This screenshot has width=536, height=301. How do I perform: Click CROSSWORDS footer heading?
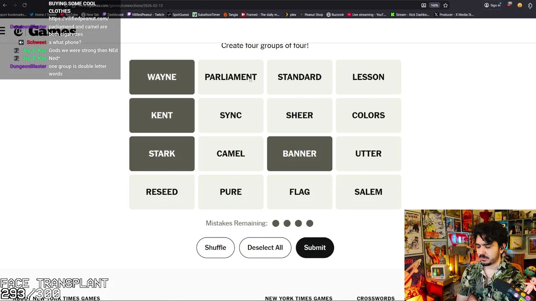[x=376, y=298]
